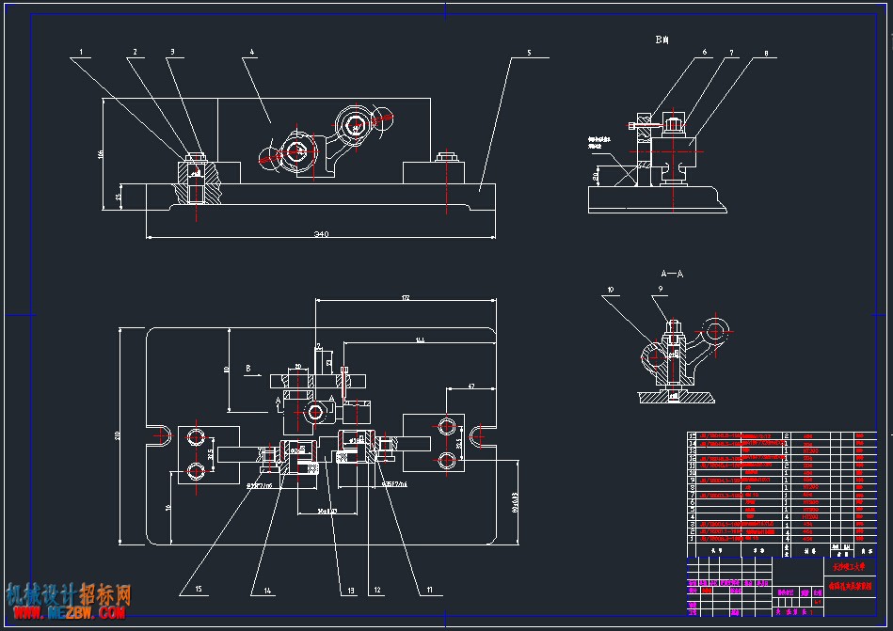Select row 15 in the parts list table
The width and height of the screenshot is (893, 631).
(781, 435)
